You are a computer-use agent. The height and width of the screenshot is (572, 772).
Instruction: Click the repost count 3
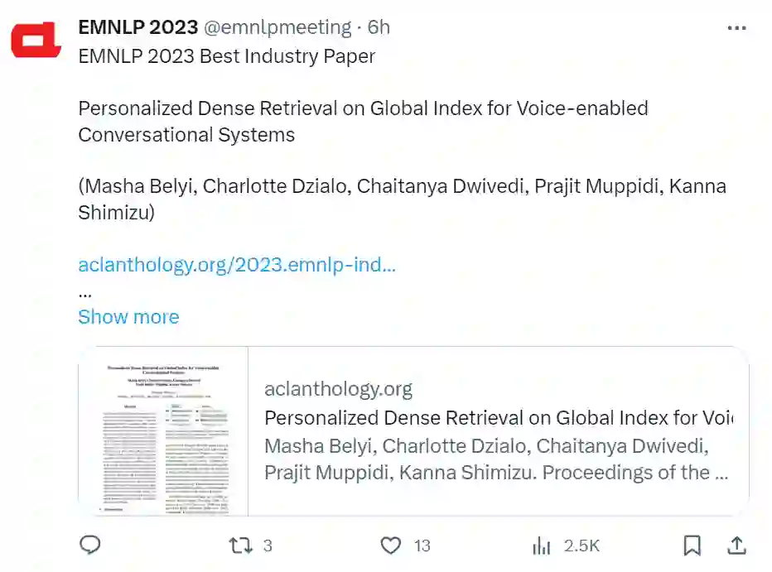click(268, 546)
